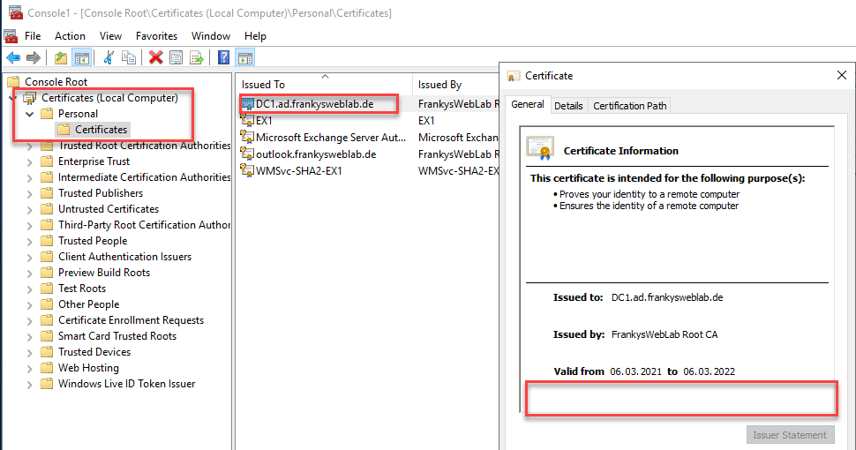Select DC1.ad.frankysweblab.de in the certificate list
The image size is (856, 450).
(315, 104)
